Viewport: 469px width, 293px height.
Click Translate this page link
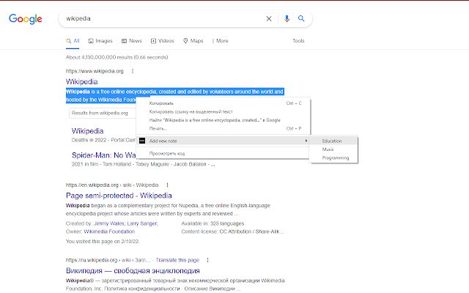(177, 260)
